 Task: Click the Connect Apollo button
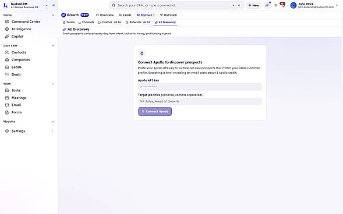155,112
